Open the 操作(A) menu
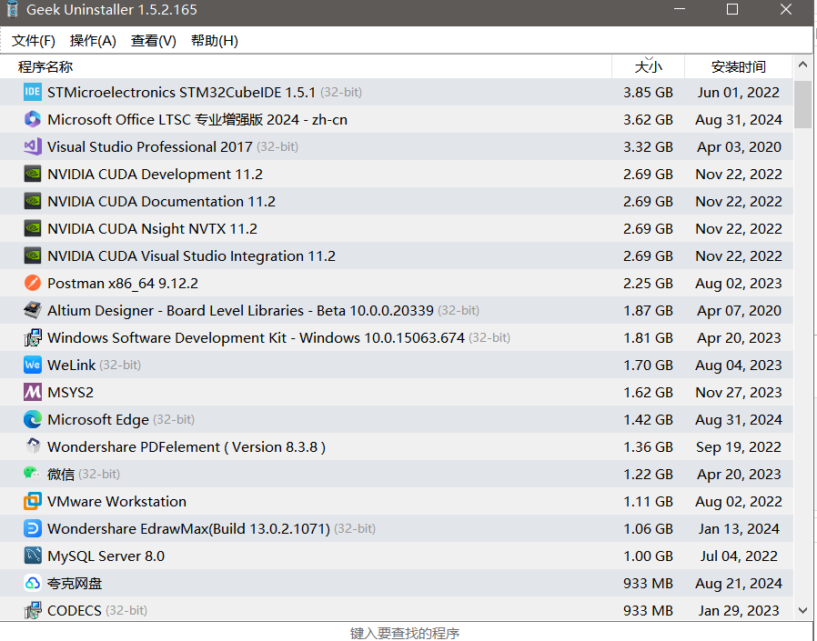817x641 pixels. click(93, 41)
